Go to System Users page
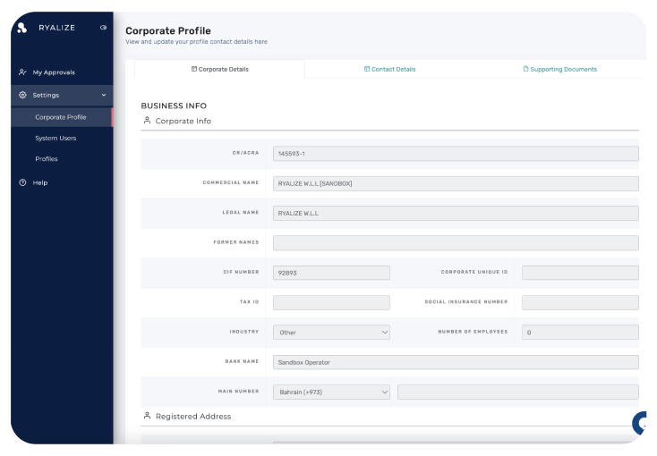The height and width of the screenshot is (456, 657). tap(55, 139)
